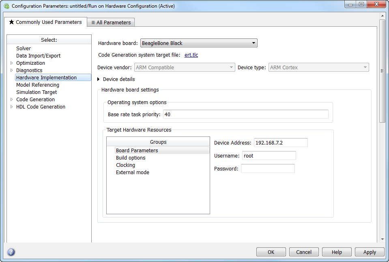Screen dimensions: 389x262
Task: Switch to the All Parameters tab
Action: pos(111,23)
